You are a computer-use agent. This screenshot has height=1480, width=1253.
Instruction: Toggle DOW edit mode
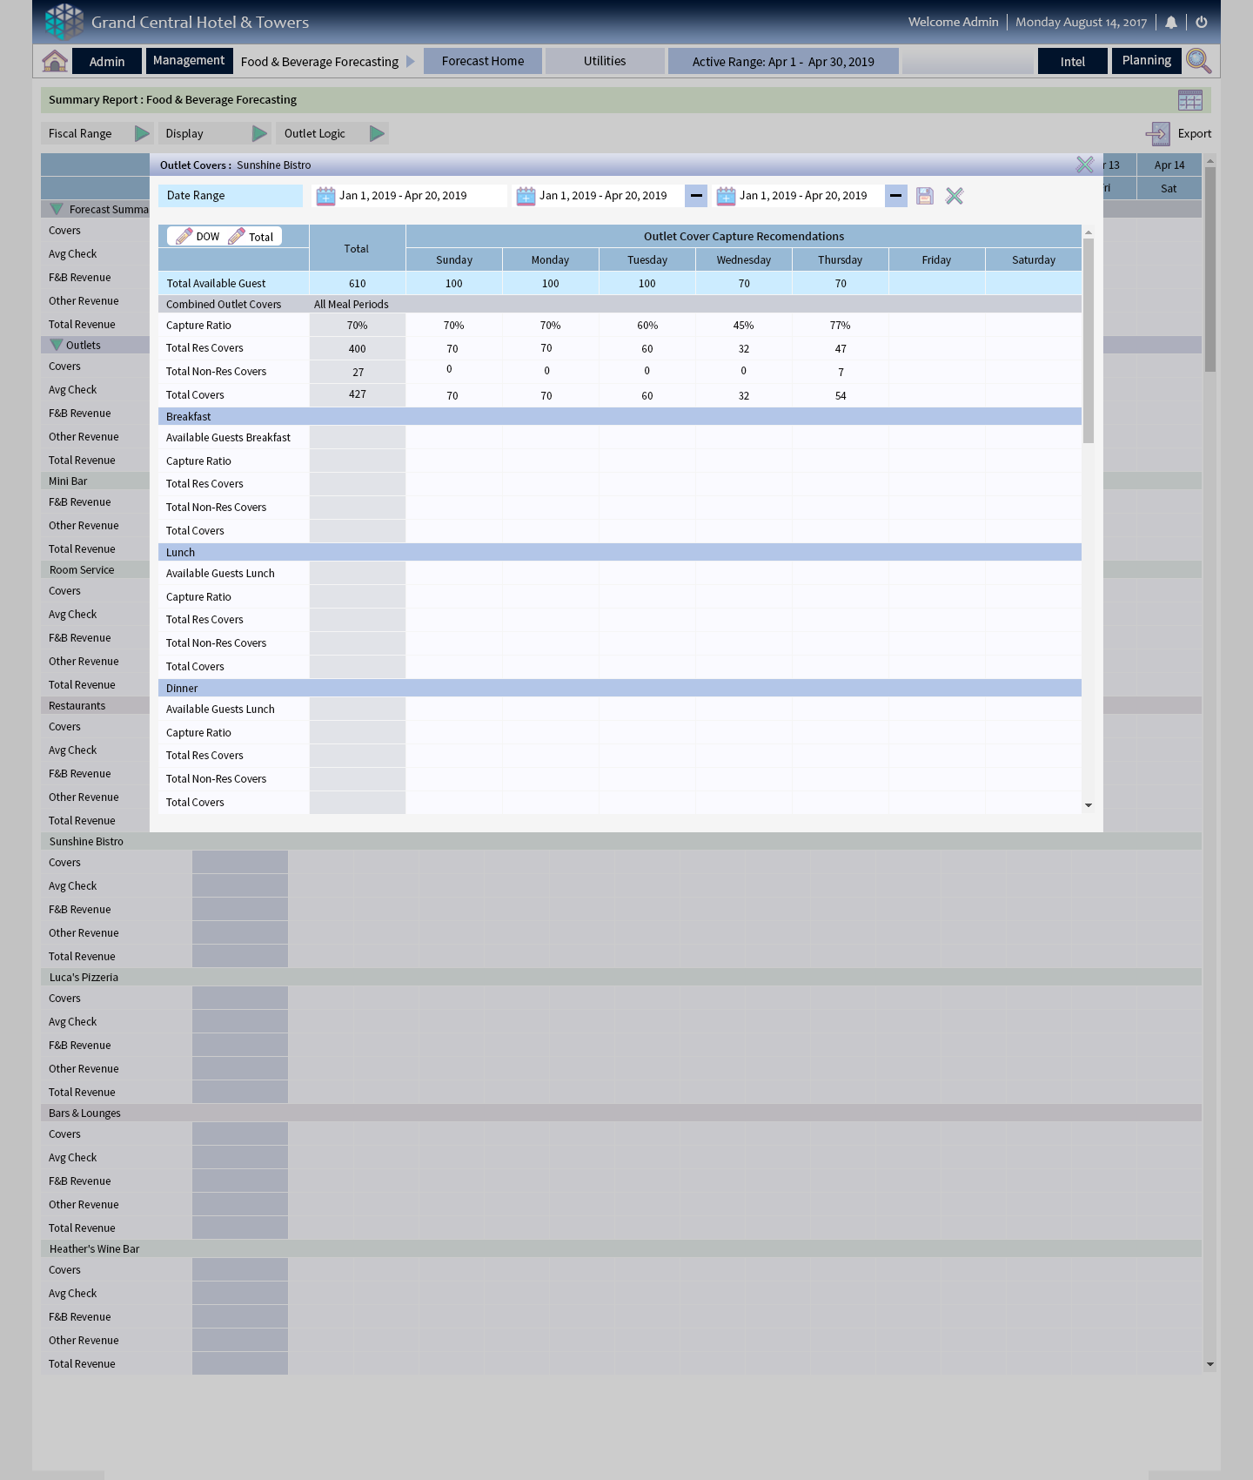[x=198, y=237]
